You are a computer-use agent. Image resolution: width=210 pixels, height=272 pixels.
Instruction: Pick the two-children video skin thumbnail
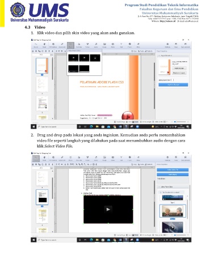click(x=173, y=211)
